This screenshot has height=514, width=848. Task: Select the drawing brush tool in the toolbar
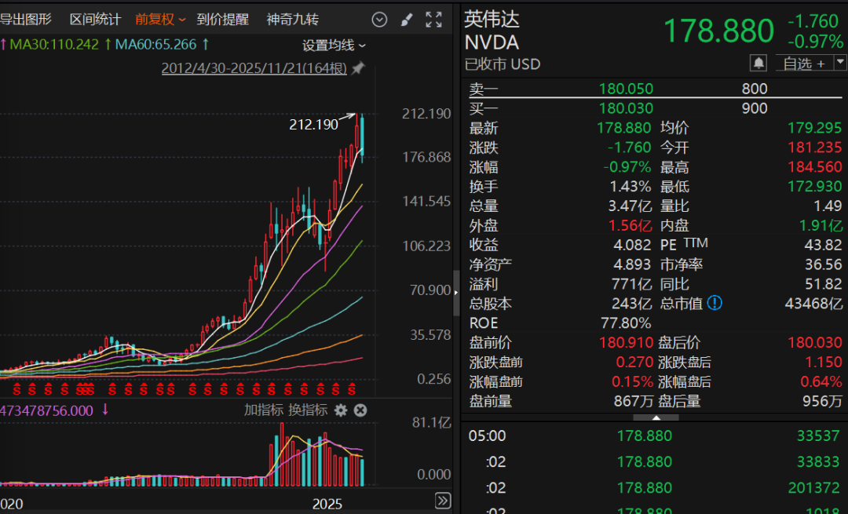coord(407,20)
